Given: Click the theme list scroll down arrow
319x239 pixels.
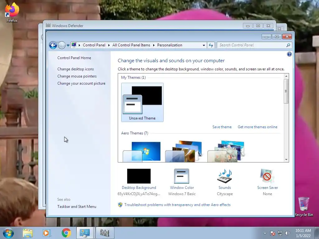Looking at the screenshot, I should (x=286, y=160).
